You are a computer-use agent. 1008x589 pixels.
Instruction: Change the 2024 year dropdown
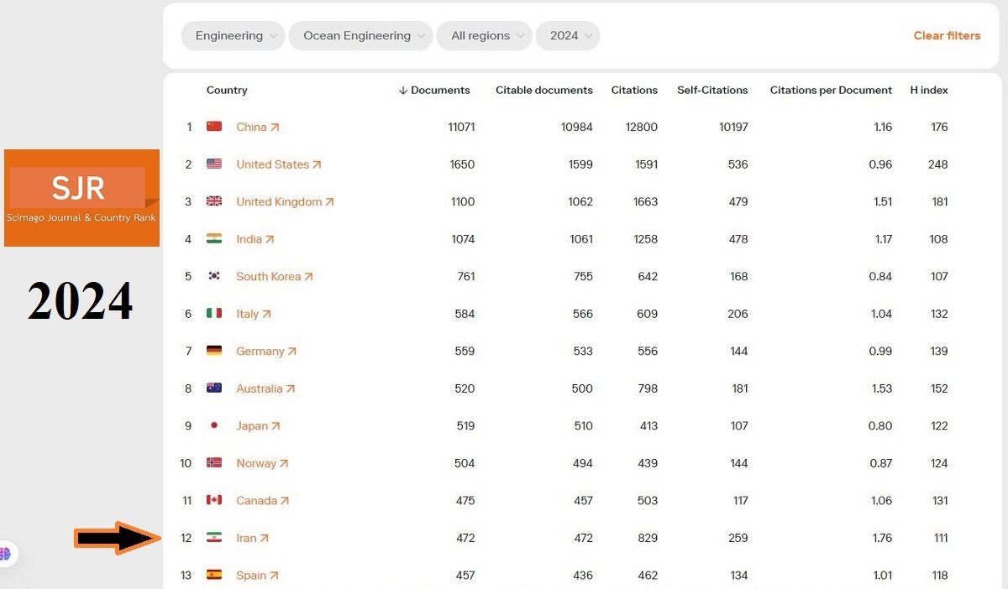coord(567,36)
